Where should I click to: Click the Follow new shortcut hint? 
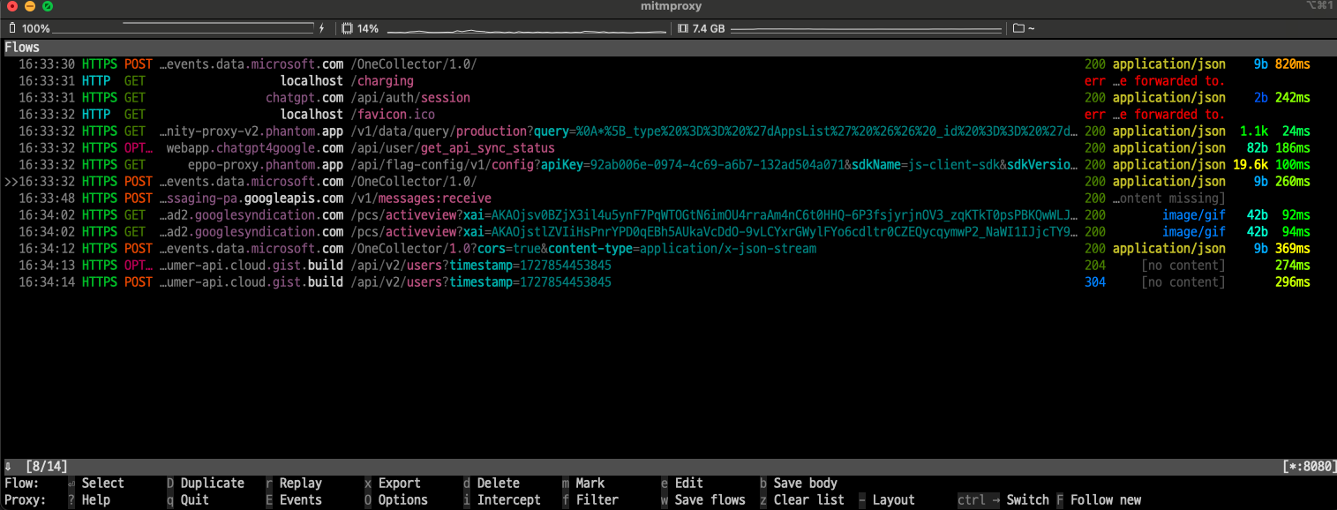click(x=1105, y=500)
